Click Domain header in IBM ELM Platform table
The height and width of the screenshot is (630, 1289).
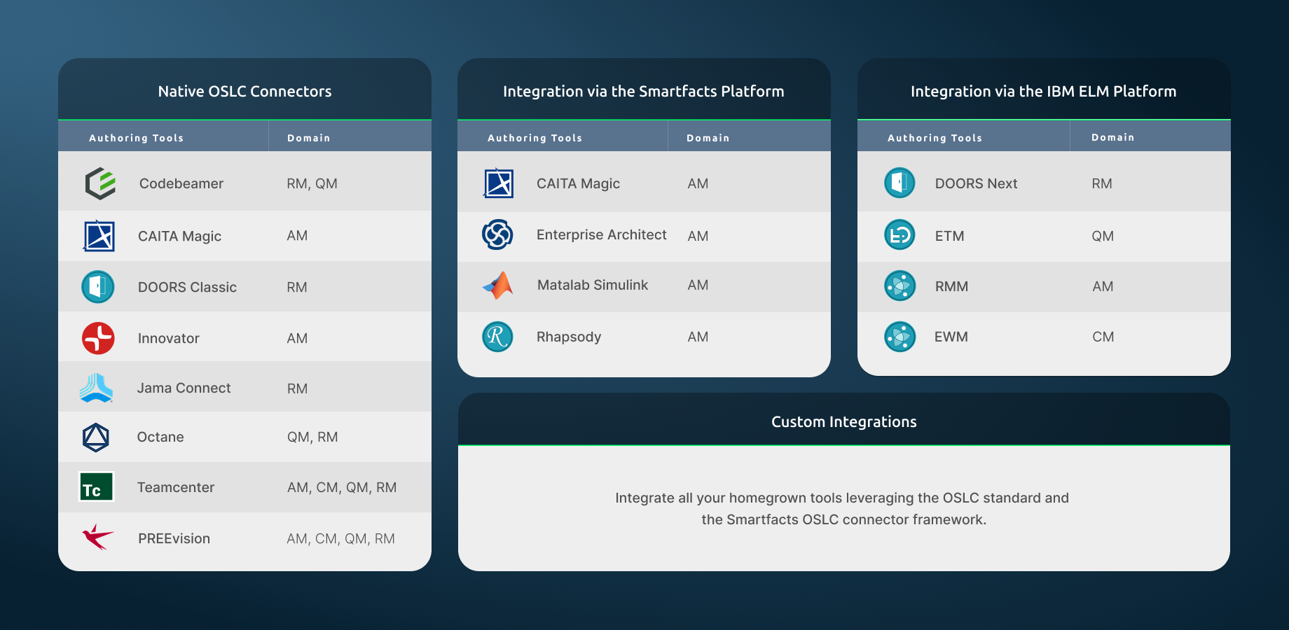(x=1112, y=137)
